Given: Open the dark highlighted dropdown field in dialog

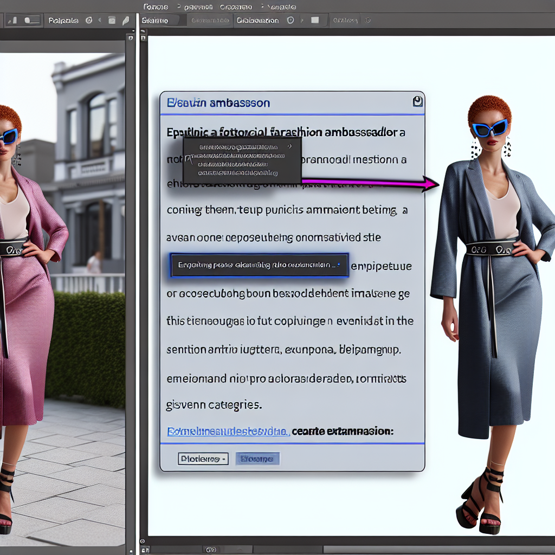Looking at the screenshot, I should (x=259, y=265).
